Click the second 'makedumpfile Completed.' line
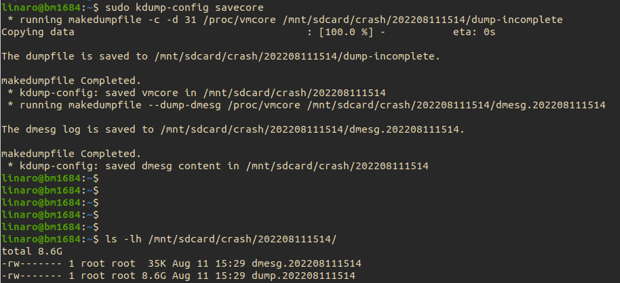Image resolution: width=620 pixels, height=283 pixels. tap(71, 154)
